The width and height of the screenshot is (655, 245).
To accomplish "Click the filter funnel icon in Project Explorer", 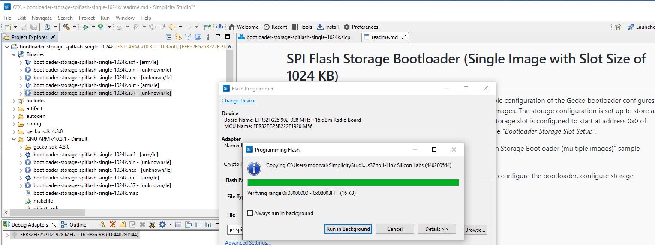I will (188, 37).
